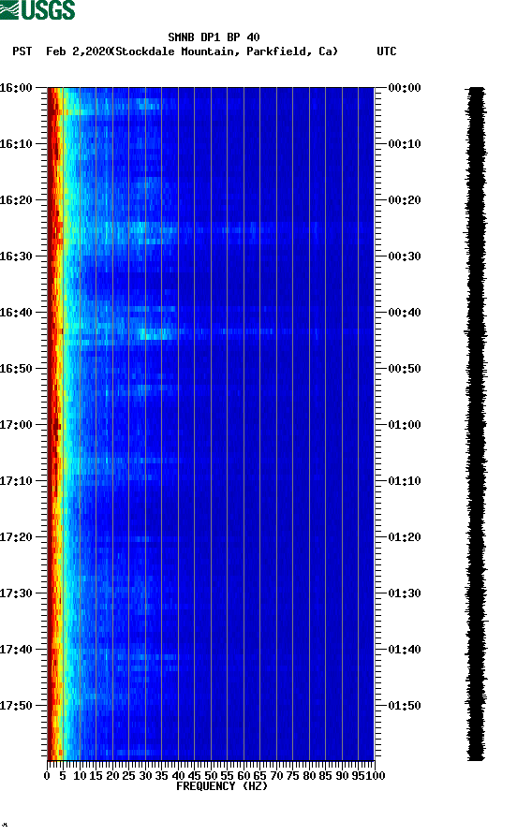Click the USGS logo
Image resolution: width=517 pixels, height=835 pixels.
coord(37,9)
